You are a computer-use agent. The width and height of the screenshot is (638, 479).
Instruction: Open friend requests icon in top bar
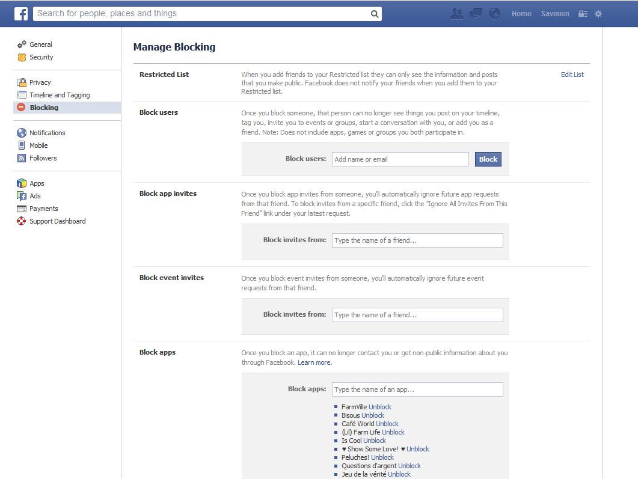tap(457, 14)
